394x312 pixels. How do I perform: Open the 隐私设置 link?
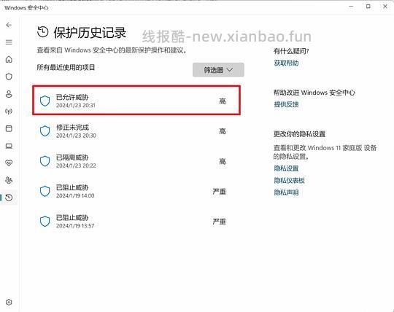[x=286, y=168]
